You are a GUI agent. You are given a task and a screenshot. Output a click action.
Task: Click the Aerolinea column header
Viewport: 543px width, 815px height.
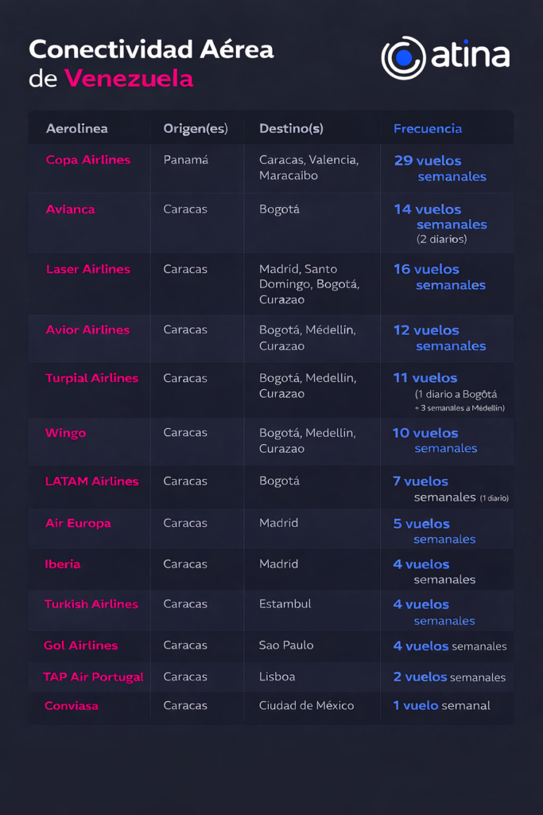pyautogui.click(x=77, y=128)
